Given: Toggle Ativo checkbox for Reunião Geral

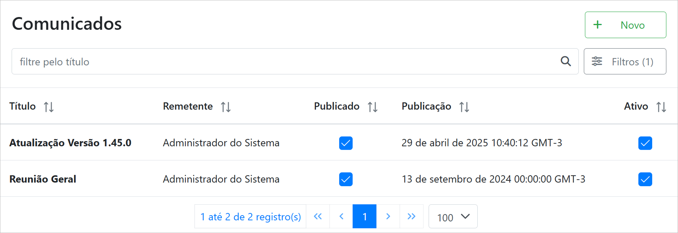Looking at the screenshot, I should (645, 179).
